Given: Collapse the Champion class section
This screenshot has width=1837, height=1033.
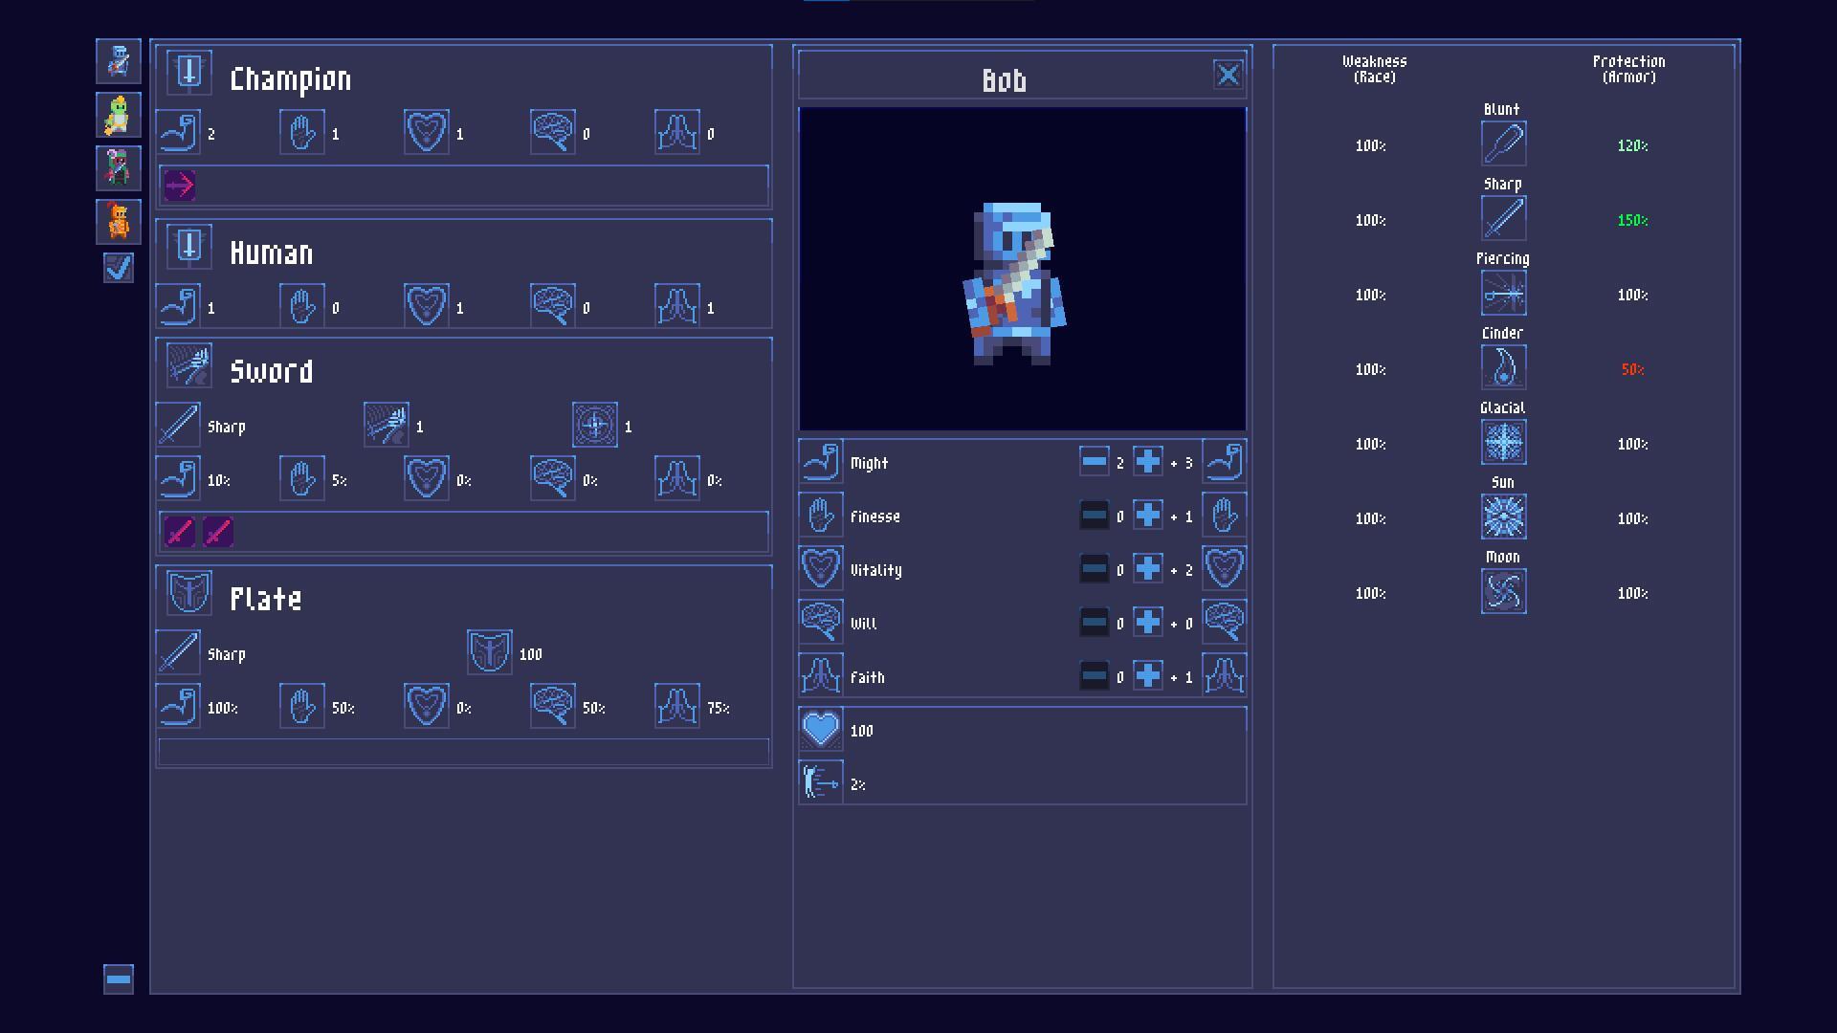Looking at the screenshot, I should 188,72.
